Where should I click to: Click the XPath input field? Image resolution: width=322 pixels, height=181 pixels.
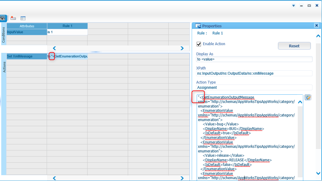coord(254,73)
